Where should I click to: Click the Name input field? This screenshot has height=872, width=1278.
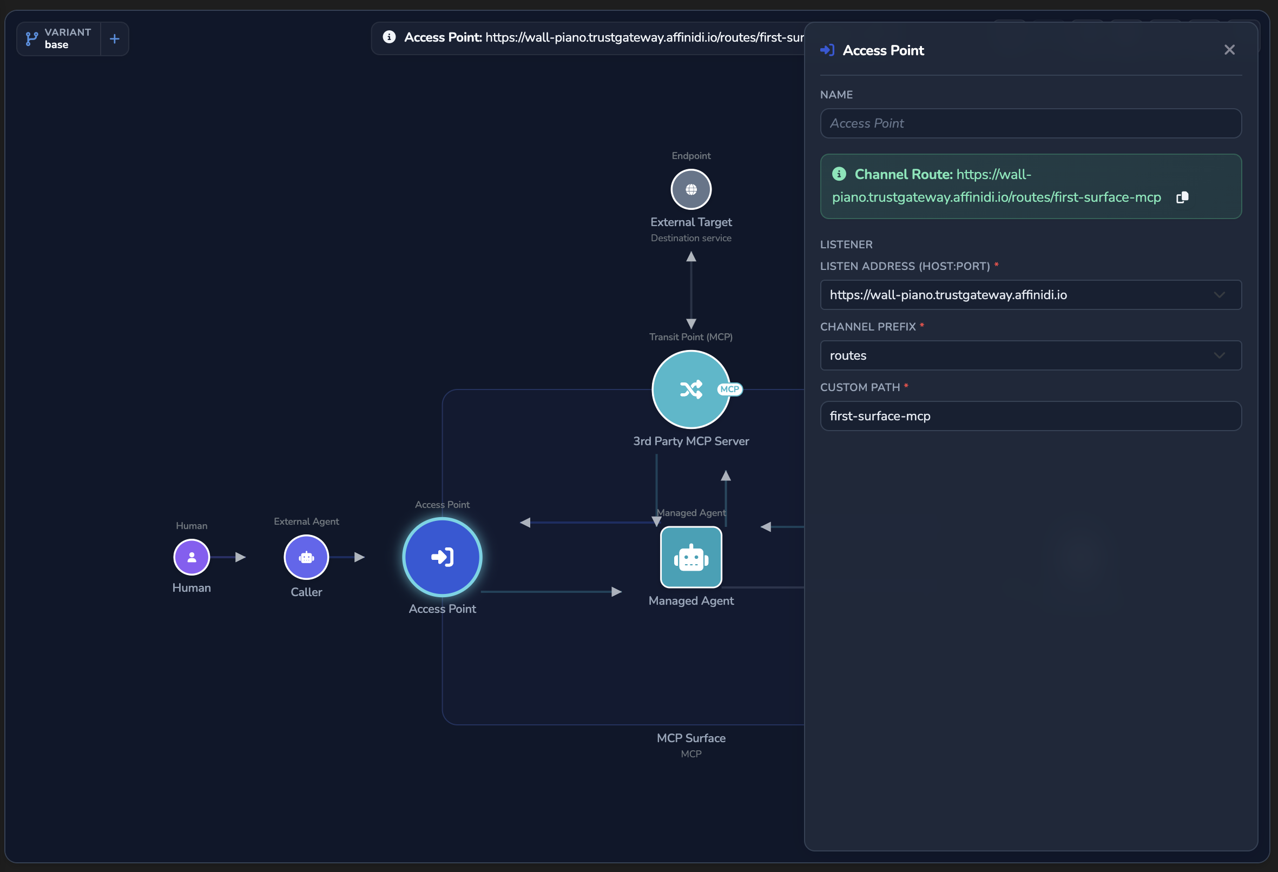click(x=1031, y=123)
